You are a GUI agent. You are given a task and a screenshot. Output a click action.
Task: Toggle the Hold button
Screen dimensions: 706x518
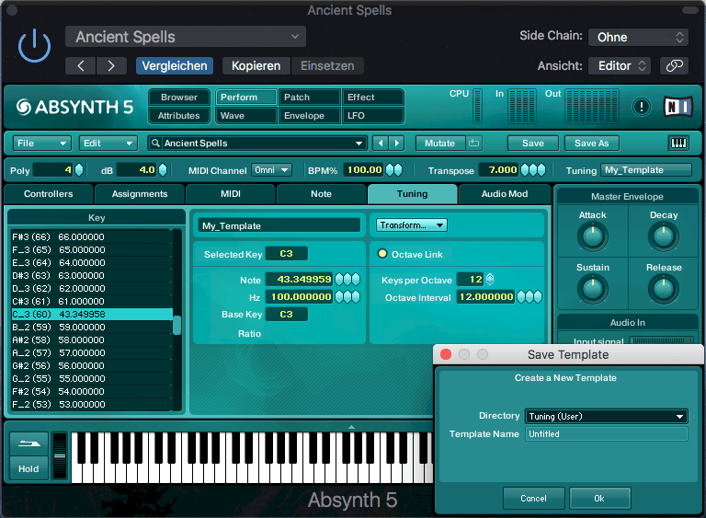pyautogui.click(x=28, y=468)
